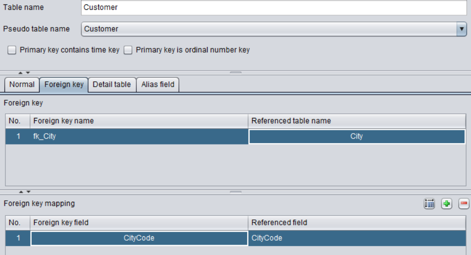Click upper split pane expand down arrow

coord(28,73)
